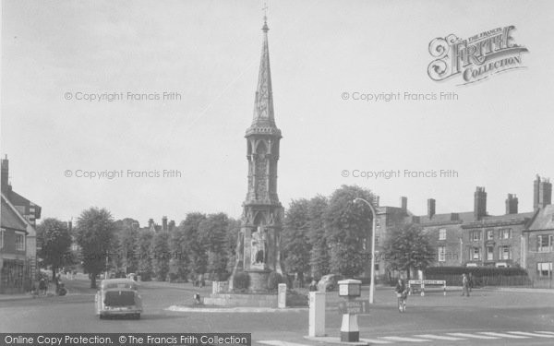Click the lower-right Copyright Francis Frith watermark
Screen dimensions: 554x346
(x=400, y=173)
